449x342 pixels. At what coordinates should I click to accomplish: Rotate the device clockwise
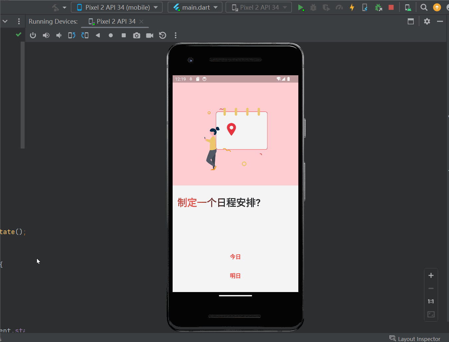(85, 35)
